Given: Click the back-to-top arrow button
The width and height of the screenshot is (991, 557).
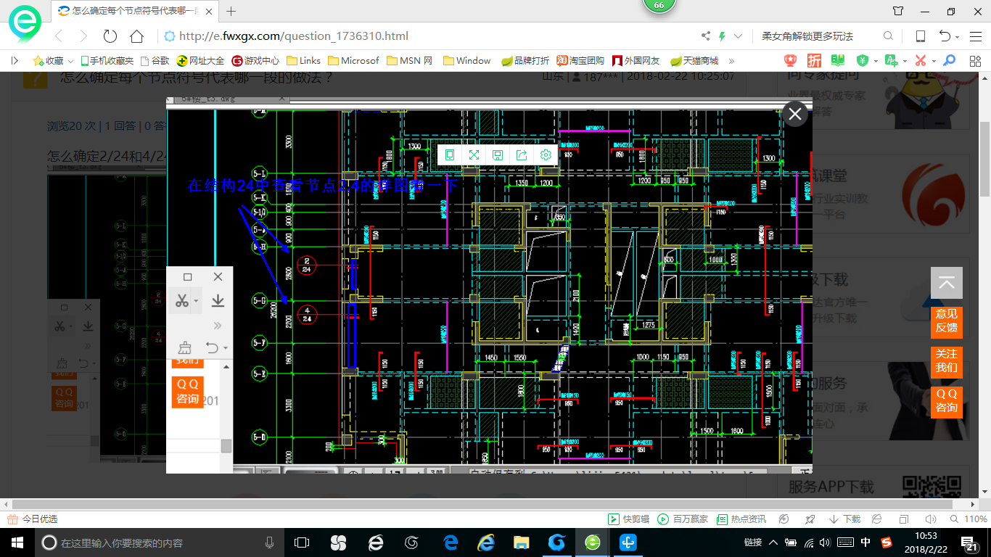Looking at the screenshot, I should coord(946,283).
